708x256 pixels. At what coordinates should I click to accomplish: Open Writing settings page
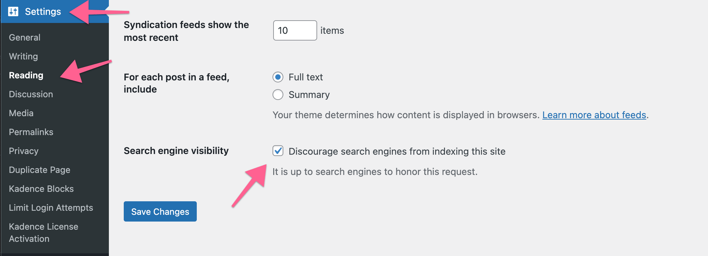pyautogui.click(x=23, y=56)
